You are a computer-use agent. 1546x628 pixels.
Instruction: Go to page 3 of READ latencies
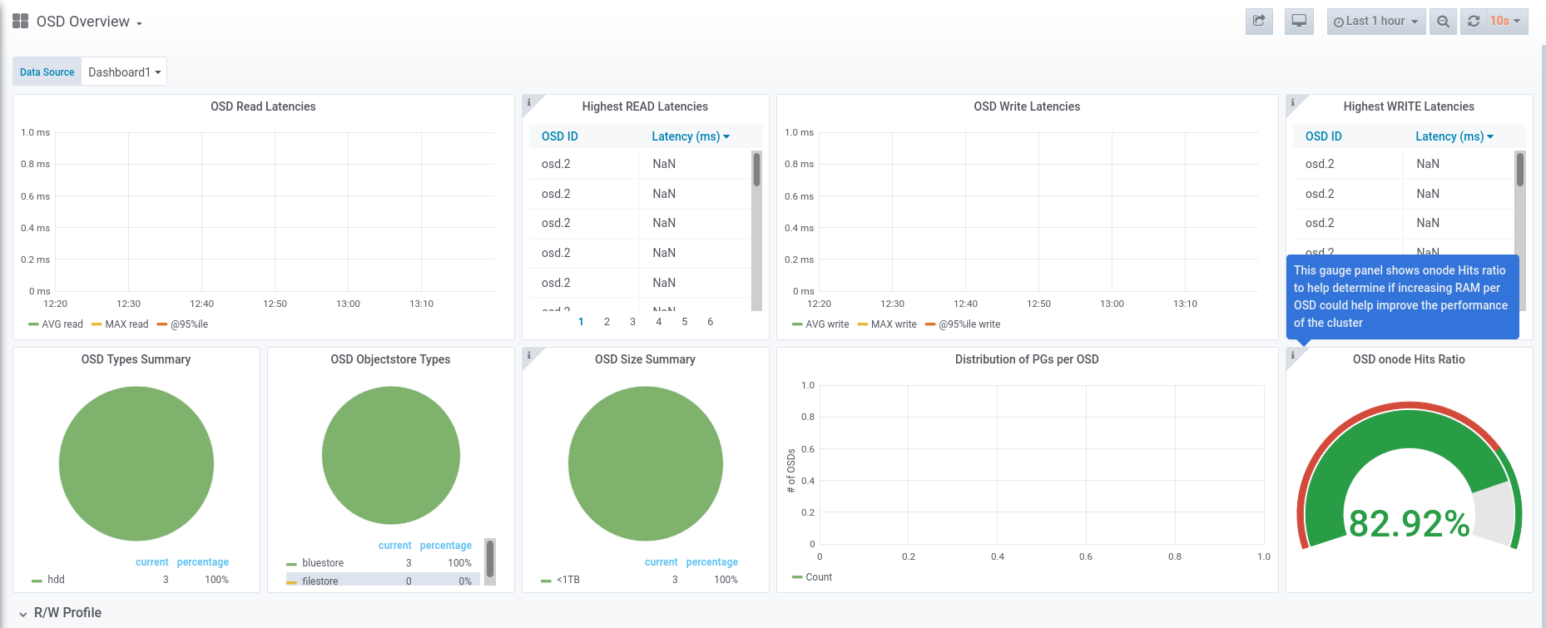click(632, 322)
